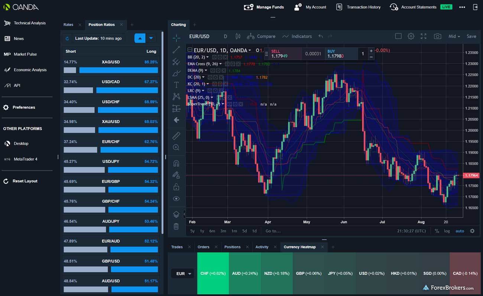Open Manage Funds
Screen dimensions: 483x296
pyautogui.click(x=264, y=7)
